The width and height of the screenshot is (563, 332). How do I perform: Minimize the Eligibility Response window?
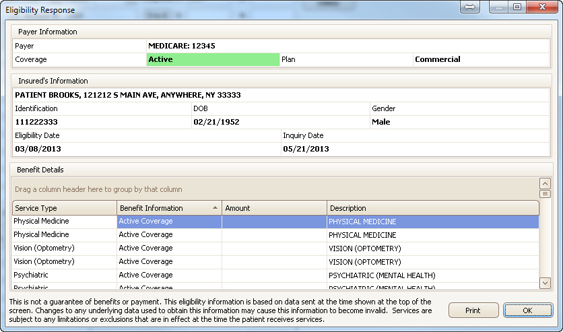[499, 7]
